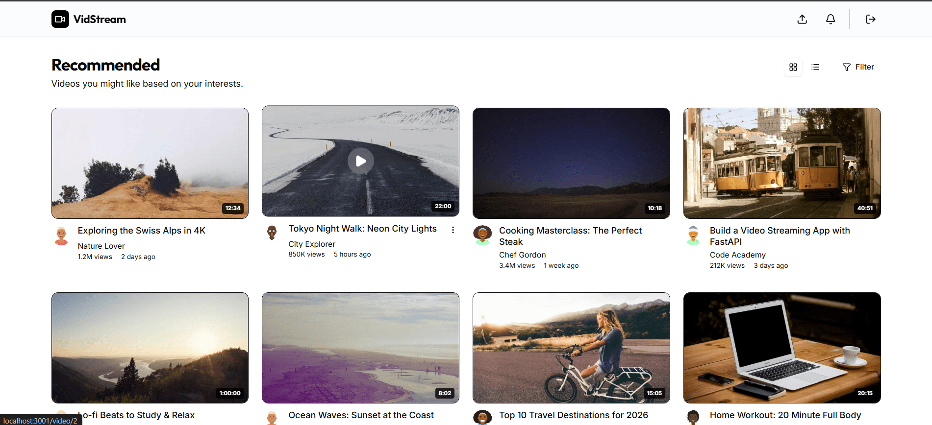Click the 20:15 duration badge
Viewport: 932px width, 425px height.
pos(865,393)
